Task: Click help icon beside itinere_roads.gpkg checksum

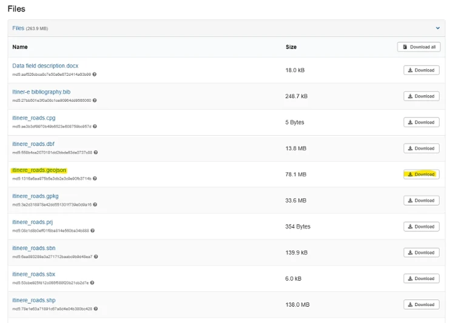Action: click(95, 205)
